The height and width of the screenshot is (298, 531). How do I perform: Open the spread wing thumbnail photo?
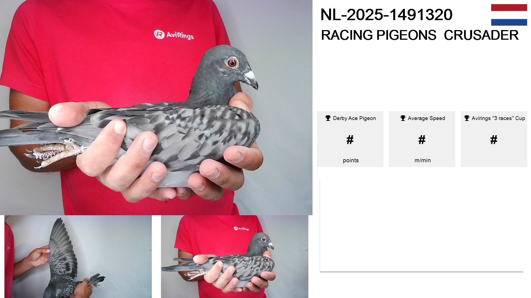78,257
